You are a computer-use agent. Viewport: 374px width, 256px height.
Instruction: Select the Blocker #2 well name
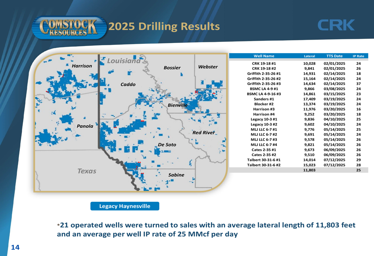point(264,104)
